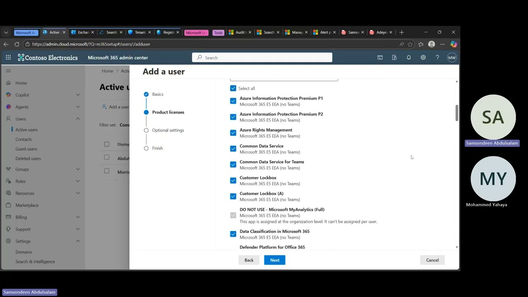The width and height of the screenshot is (528, 297).
Task: Open Active users in left navigation
Action: [26, 130]
